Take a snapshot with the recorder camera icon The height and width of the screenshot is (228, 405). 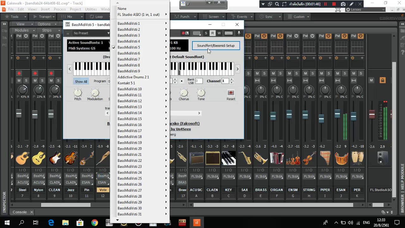[343, 4]
